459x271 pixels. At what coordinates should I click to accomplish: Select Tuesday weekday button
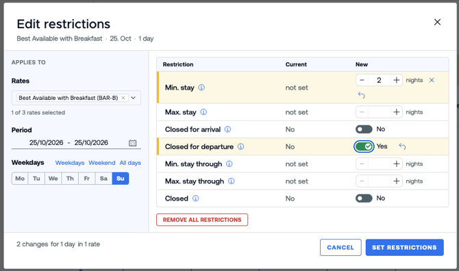click(36, 179)
